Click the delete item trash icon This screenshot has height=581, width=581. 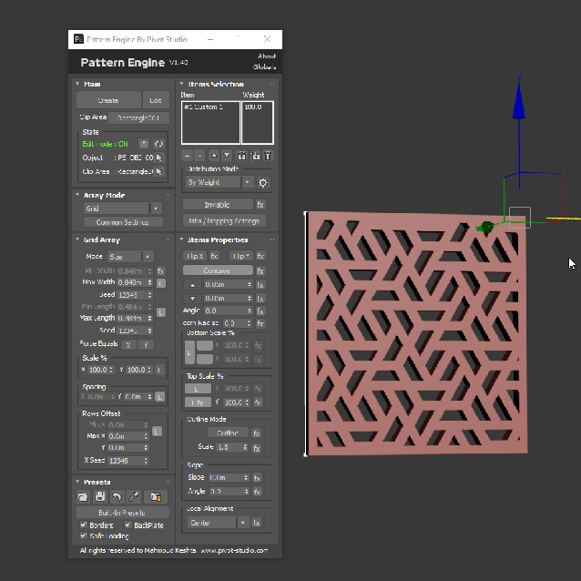[268, 156]
